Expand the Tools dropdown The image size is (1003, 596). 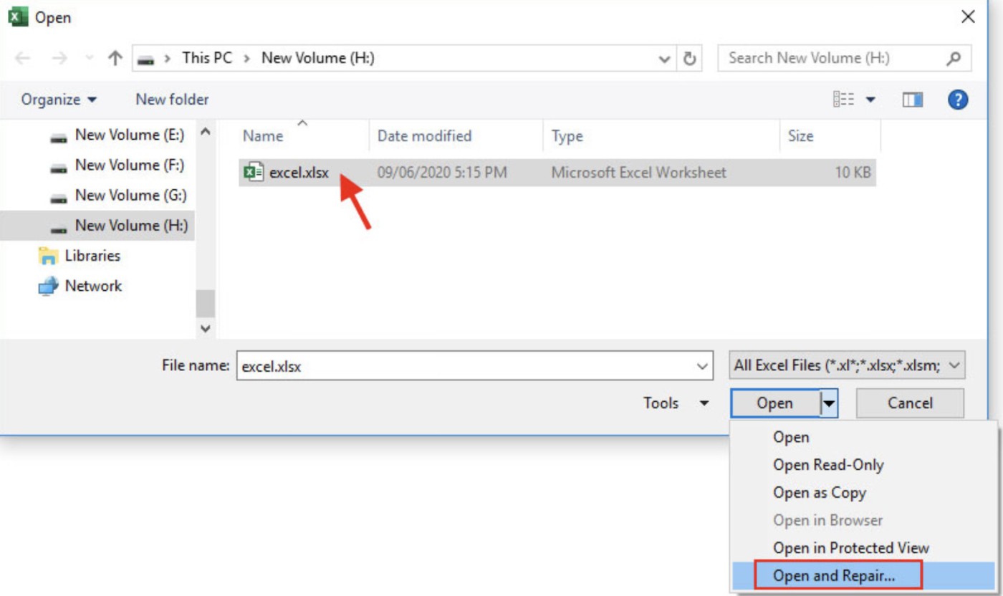click(x=676, y=403)
